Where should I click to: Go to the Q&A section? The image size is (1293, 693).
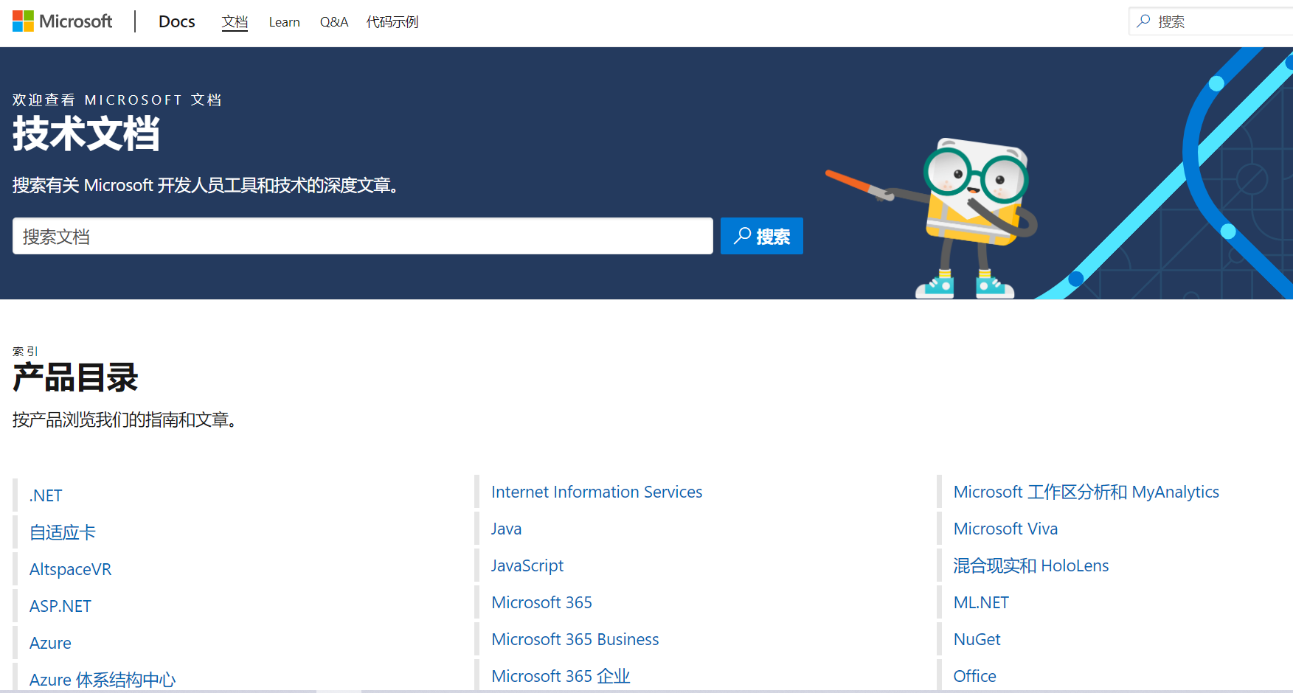tap(333, 22)
